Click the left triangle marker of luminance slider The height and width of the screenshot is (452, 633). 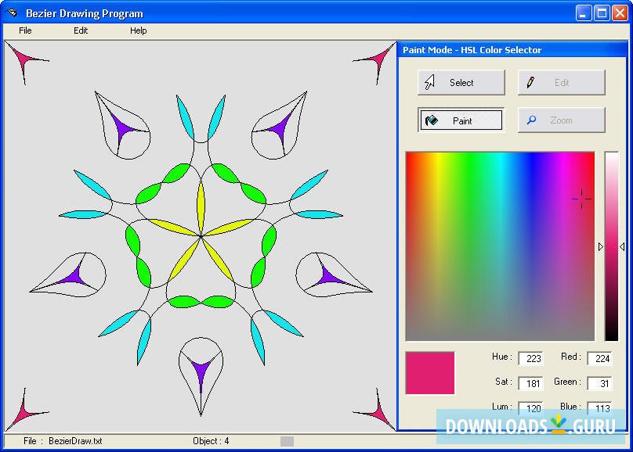601,246
